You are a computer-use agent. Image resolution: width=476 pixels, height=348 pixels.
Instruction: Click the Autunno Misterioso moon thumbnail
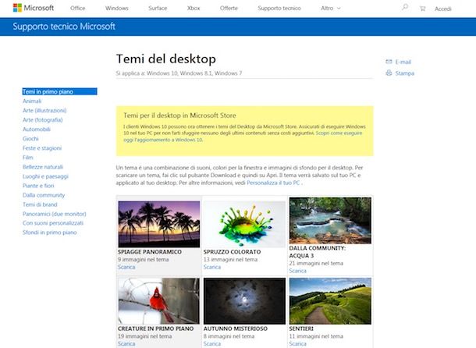245,301
